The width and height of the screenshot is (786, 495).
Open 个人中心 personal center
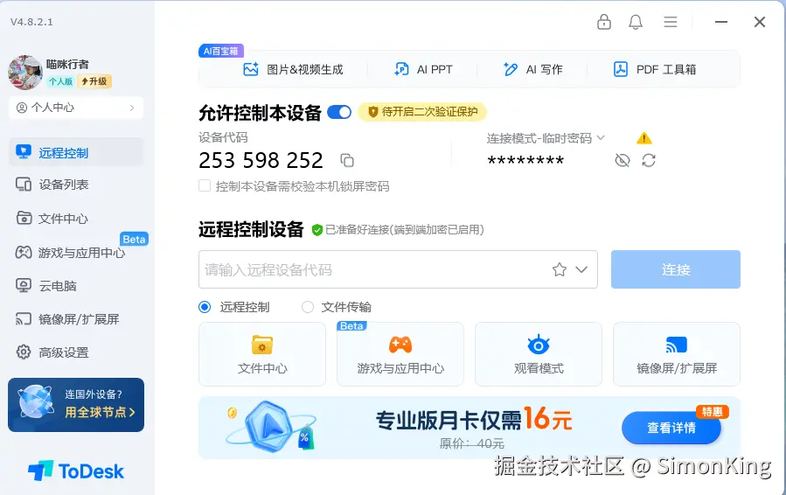(76, 108)
